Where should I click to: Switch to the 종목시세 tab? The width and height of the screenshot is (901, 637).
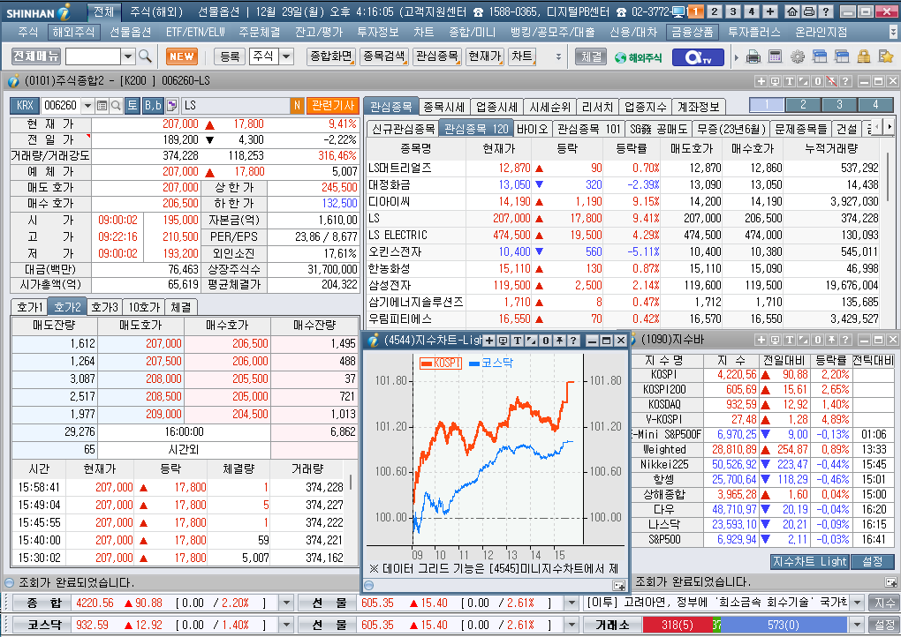coord(443,107)
